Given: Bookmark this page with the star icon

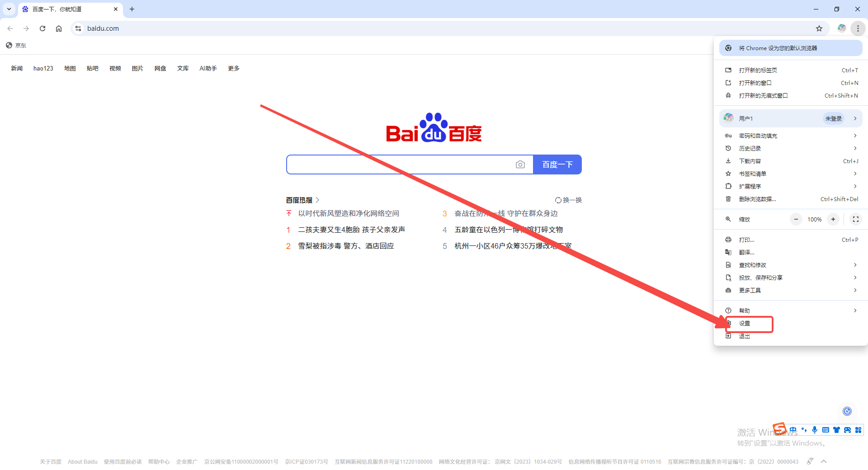Looking at the screenshot, I should click(x=819, y=28).
